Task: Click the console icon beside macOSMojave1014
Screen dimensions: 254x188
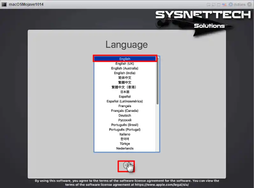Action: coord(4,4)
